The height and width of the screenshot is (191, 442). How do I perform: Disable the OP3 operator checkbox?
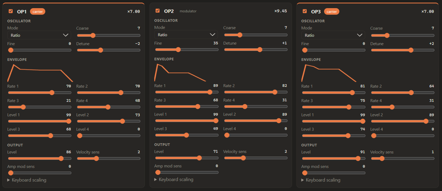pyautogui.click(x=305, y=11)
